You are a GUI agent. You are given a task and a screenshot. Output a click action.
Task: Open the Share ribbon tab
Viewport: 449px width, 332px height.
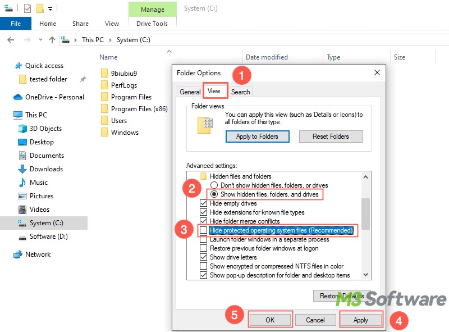tap(80, 24)
